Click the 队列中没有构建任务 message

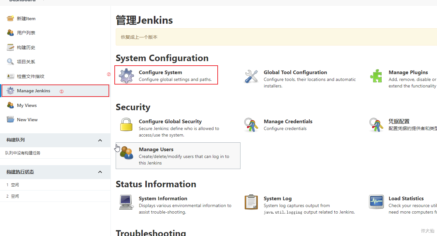23,153
